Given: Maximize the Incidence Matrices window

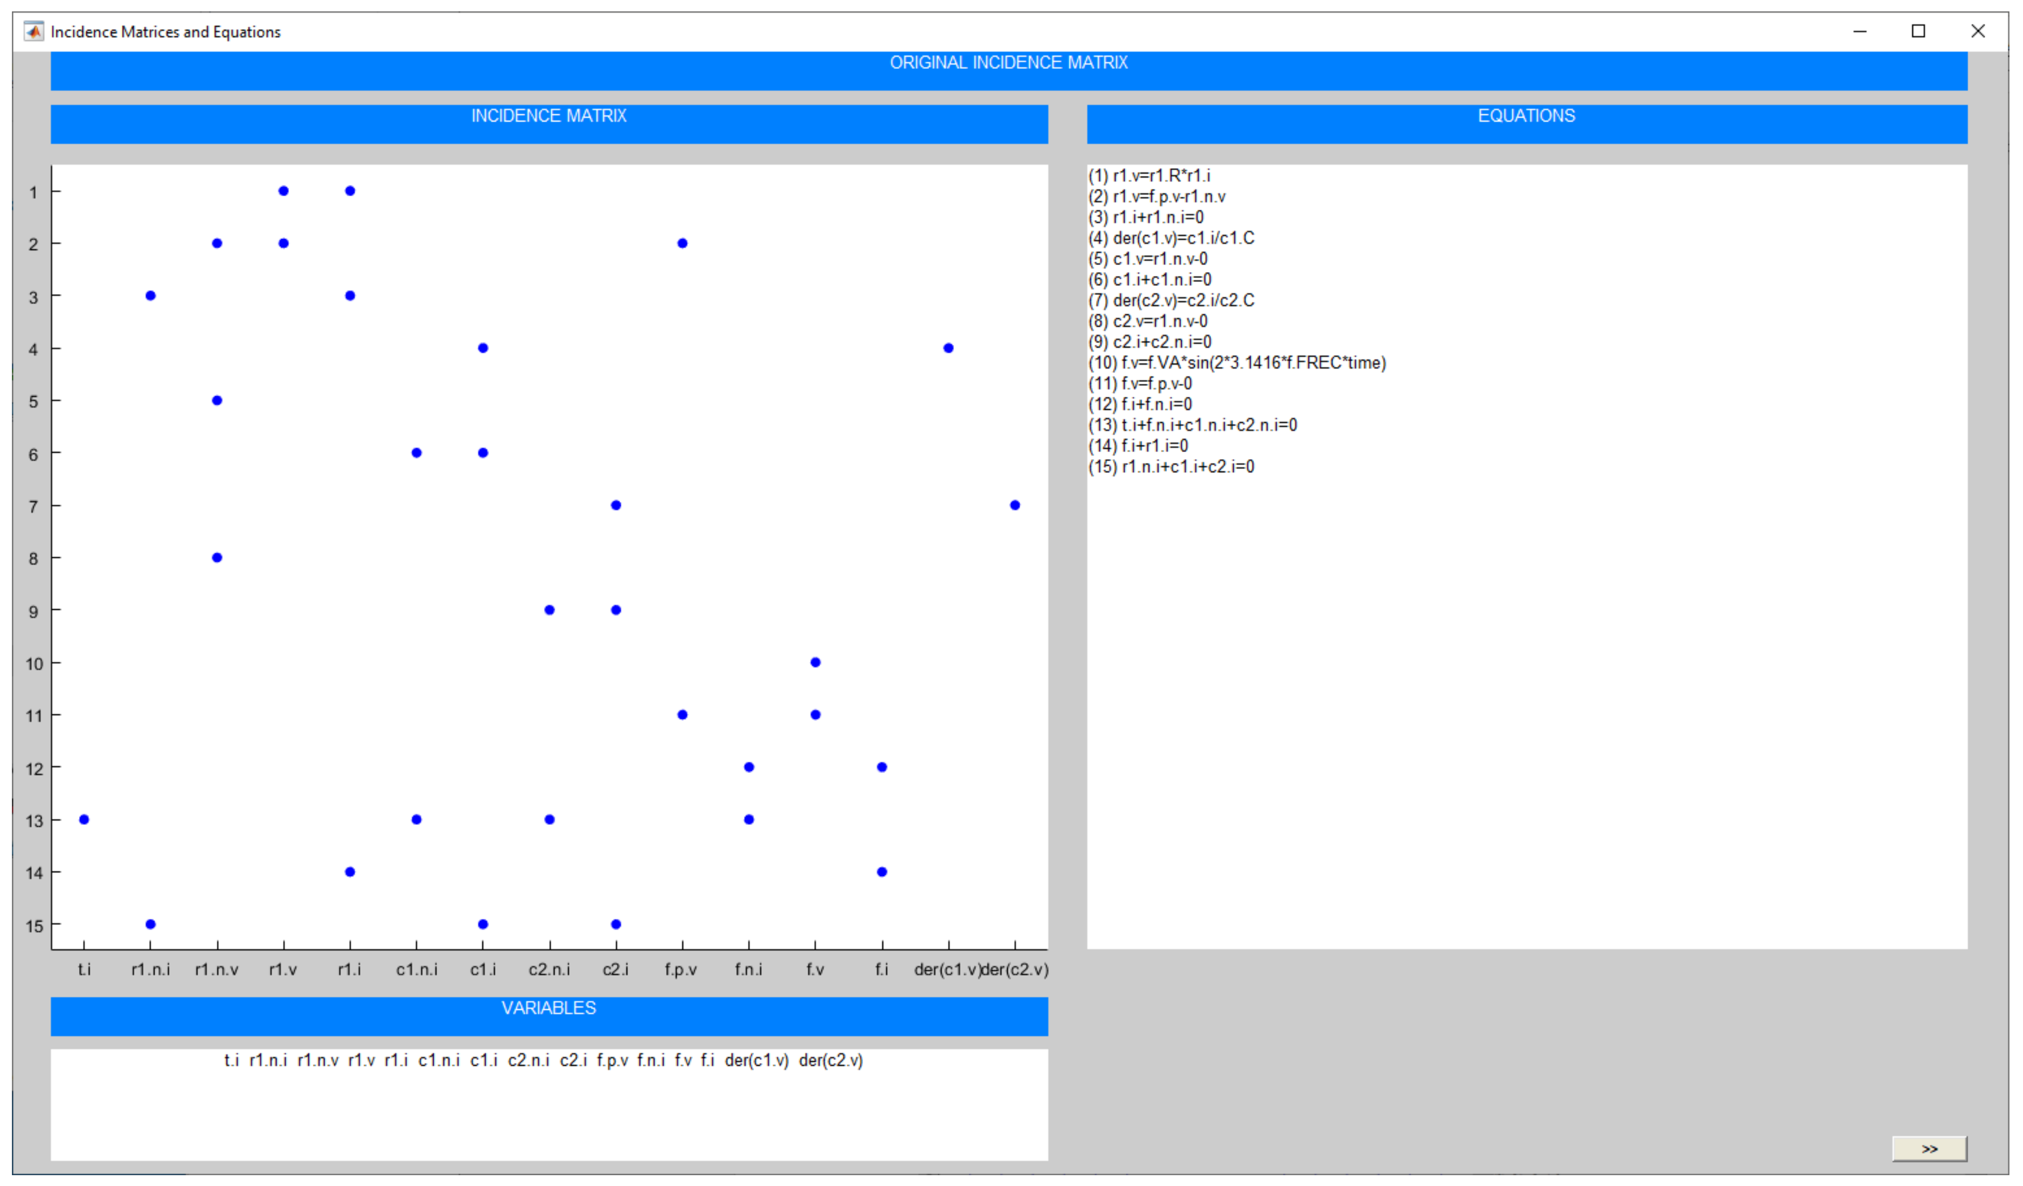Looking at the screenshot, I should click(x=1918, y=31).
